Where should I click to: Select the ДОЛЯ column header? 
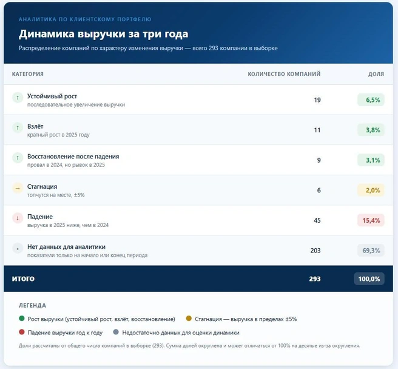(376, 74)
